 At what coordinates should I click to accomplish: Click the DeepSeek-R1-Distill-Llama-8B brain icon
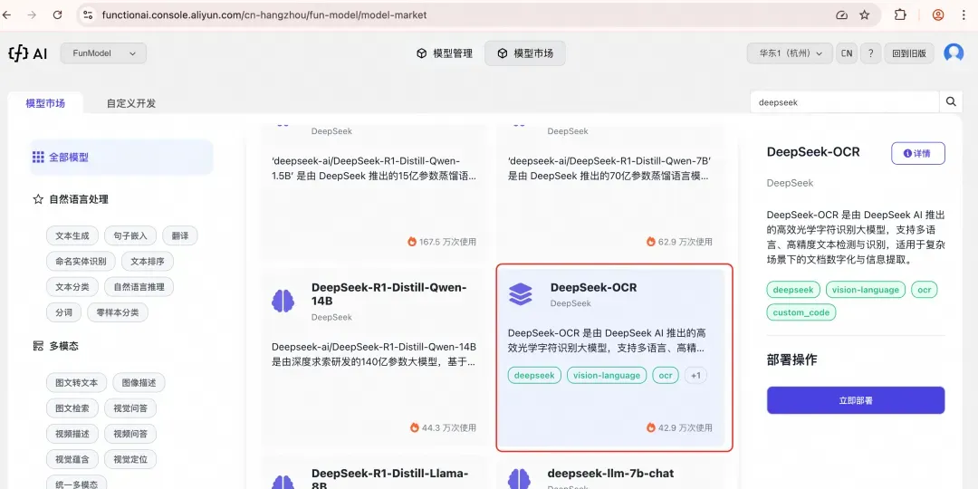283,482
